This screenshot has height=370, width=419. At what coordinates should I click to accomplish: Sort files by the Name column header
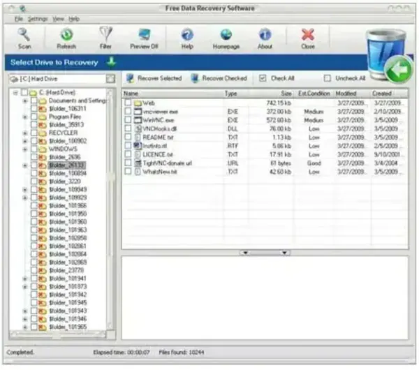(173, 94)
